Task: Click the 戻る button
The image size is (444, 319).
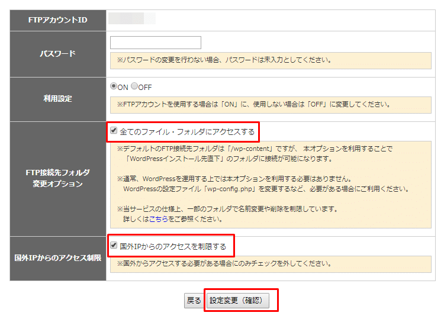Action: pos(194,300)
